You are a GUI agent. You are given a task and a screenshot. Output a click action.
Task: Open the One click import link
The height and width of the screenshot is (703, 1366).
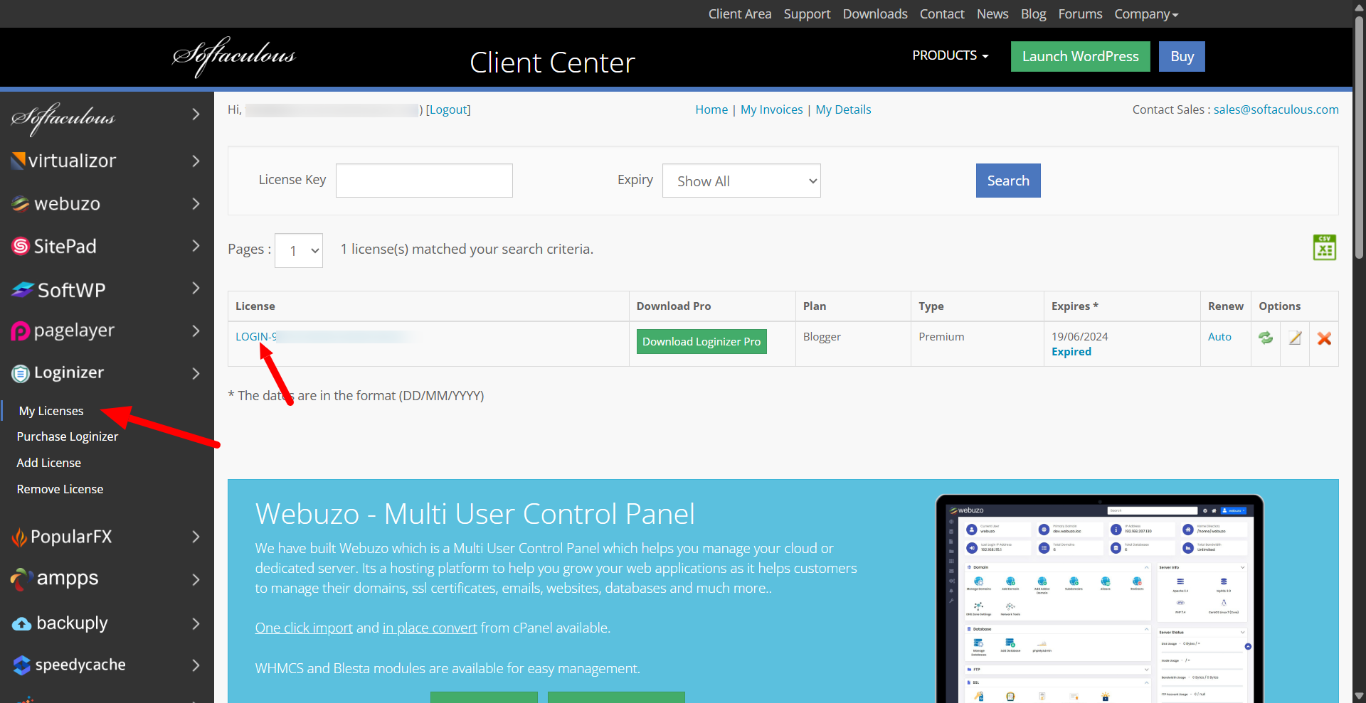[x=304, y=628]
